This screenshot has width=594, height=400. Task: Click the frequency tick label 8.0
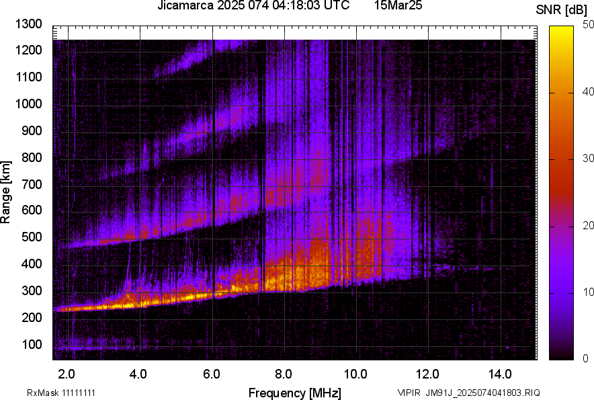coord(284,374)
